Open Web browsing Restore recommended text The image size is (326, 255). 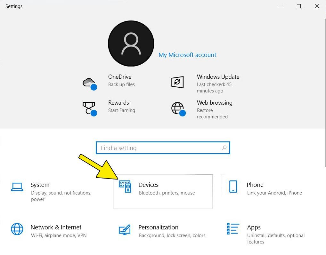tap(212, 114)
